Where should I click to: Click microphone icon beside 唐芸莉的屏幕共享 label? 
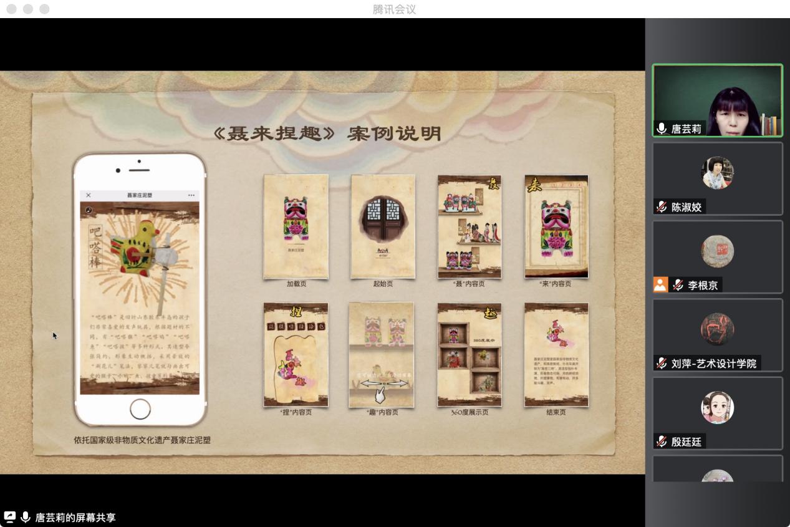tap(26, 517)
